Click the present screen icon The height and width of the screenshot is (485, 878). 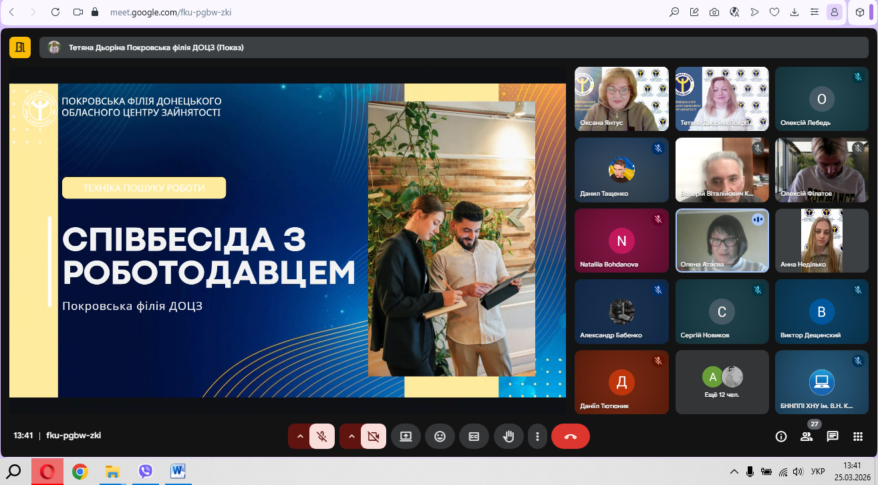pyautogui.click(x=406, y=436)
